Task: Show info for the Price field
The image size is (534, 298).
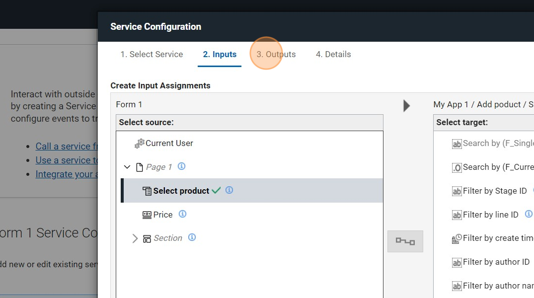Action: pyautogui.click(x=182, y=214)
